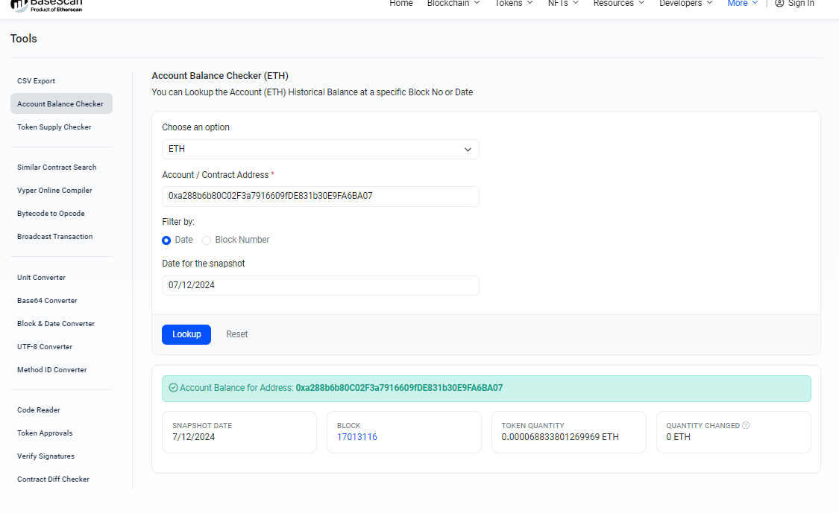The height and width of the screenshot is (513, 839).
Task: Open Token Approvals tool
Action: coord(45,433)
